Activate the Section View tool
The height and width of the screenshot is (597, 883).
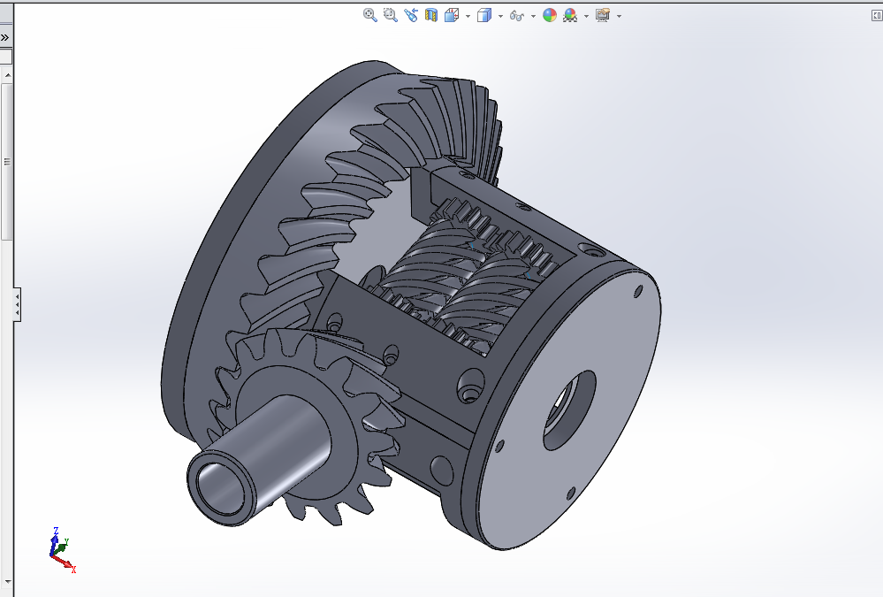pyautogui.click(x=431, y=15)
